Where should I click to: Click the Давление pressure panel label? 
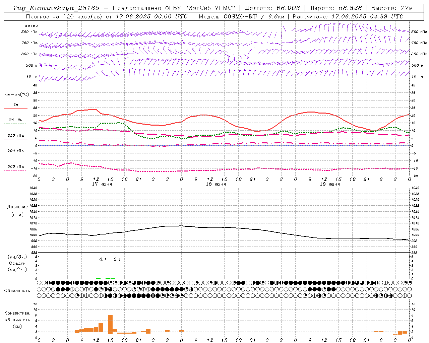(17, 207)
